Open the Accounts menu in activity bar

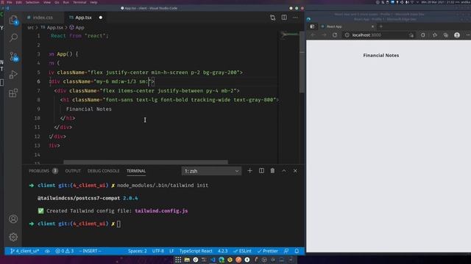click(13, 219)
